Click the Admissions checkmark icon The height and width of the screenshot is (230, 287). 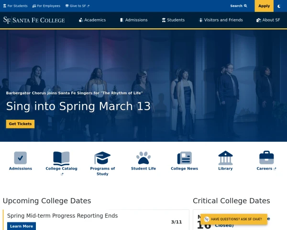click(x=20, y=158)
